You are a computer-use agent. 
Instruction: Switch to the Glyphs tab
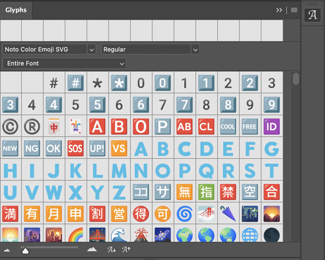tap(16, 10)
